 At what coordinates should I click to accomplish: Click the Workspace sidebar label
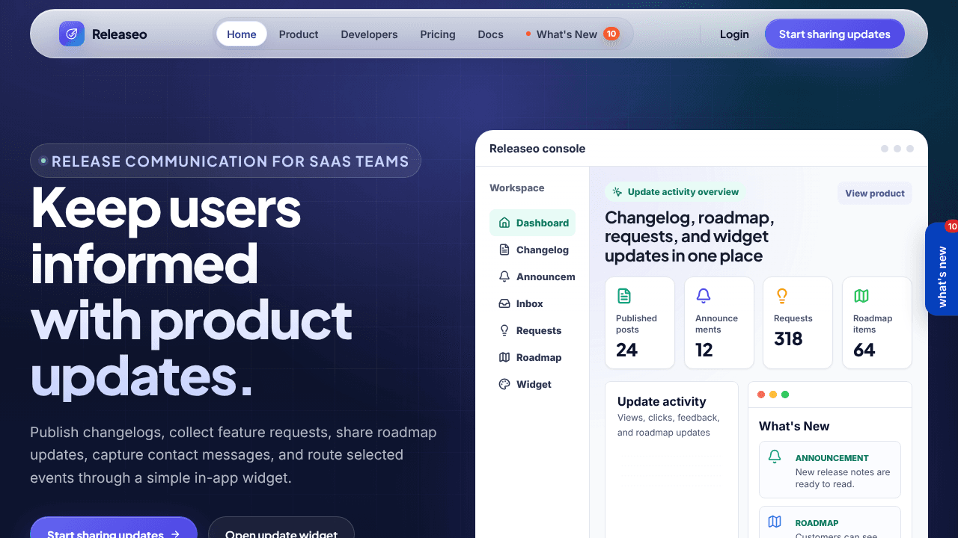click(x=517, y=188)
